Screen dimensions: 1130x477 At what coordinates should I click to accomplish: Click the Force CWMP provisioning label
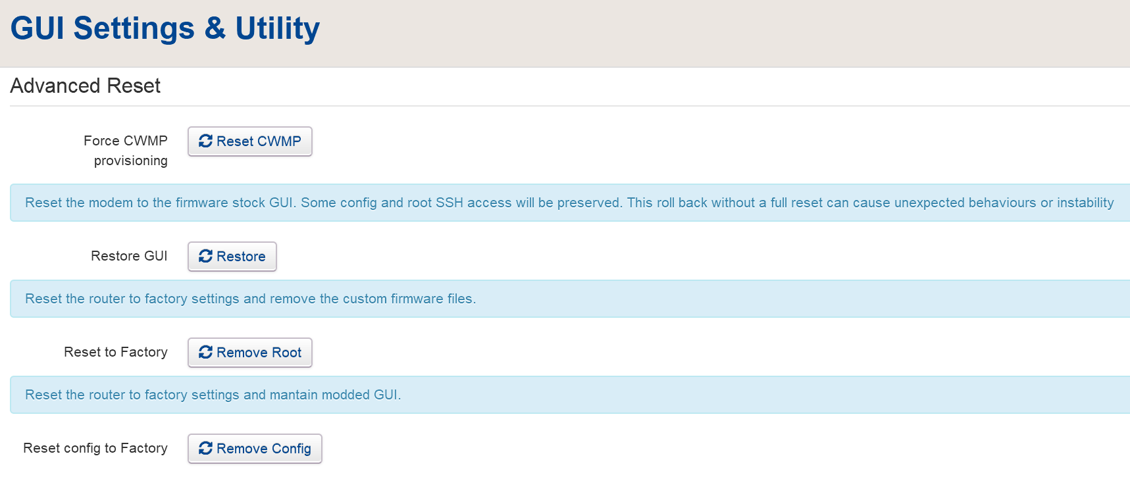[125, 150]
